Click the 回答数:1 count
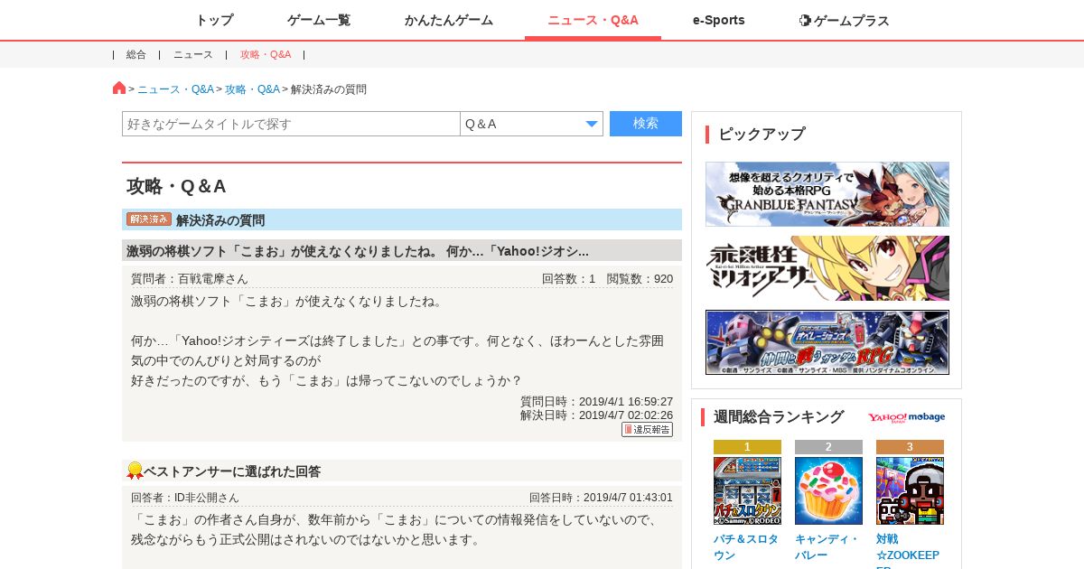1084x569 pixels. tap(568, 279)
